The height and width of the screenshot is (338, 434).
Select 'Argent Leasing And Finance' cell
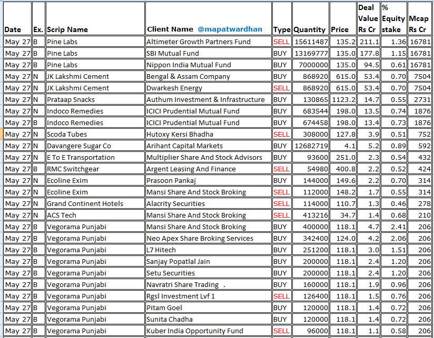[209, 169]
